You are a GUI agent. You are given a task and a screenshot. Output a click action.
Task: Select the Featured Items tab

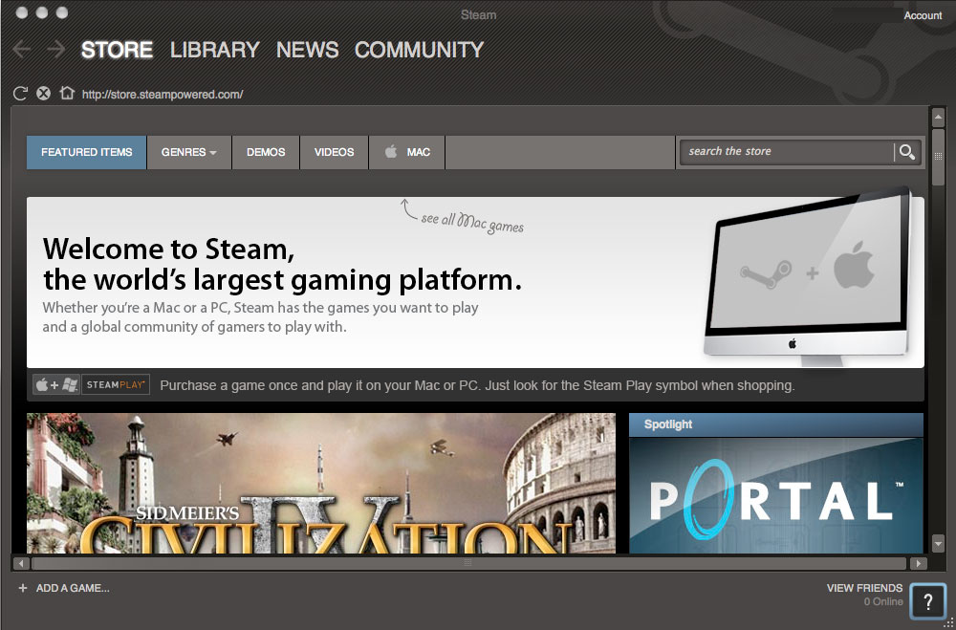pyautogui.click(x=85, y=152)
